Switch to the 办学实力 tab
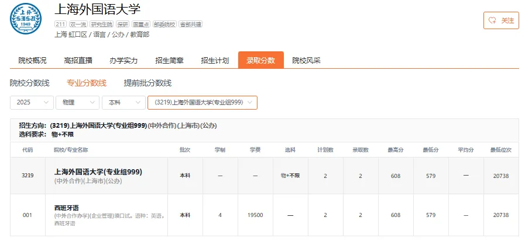Viewport: 532px width, 245px height. click(x=123, y=61)
